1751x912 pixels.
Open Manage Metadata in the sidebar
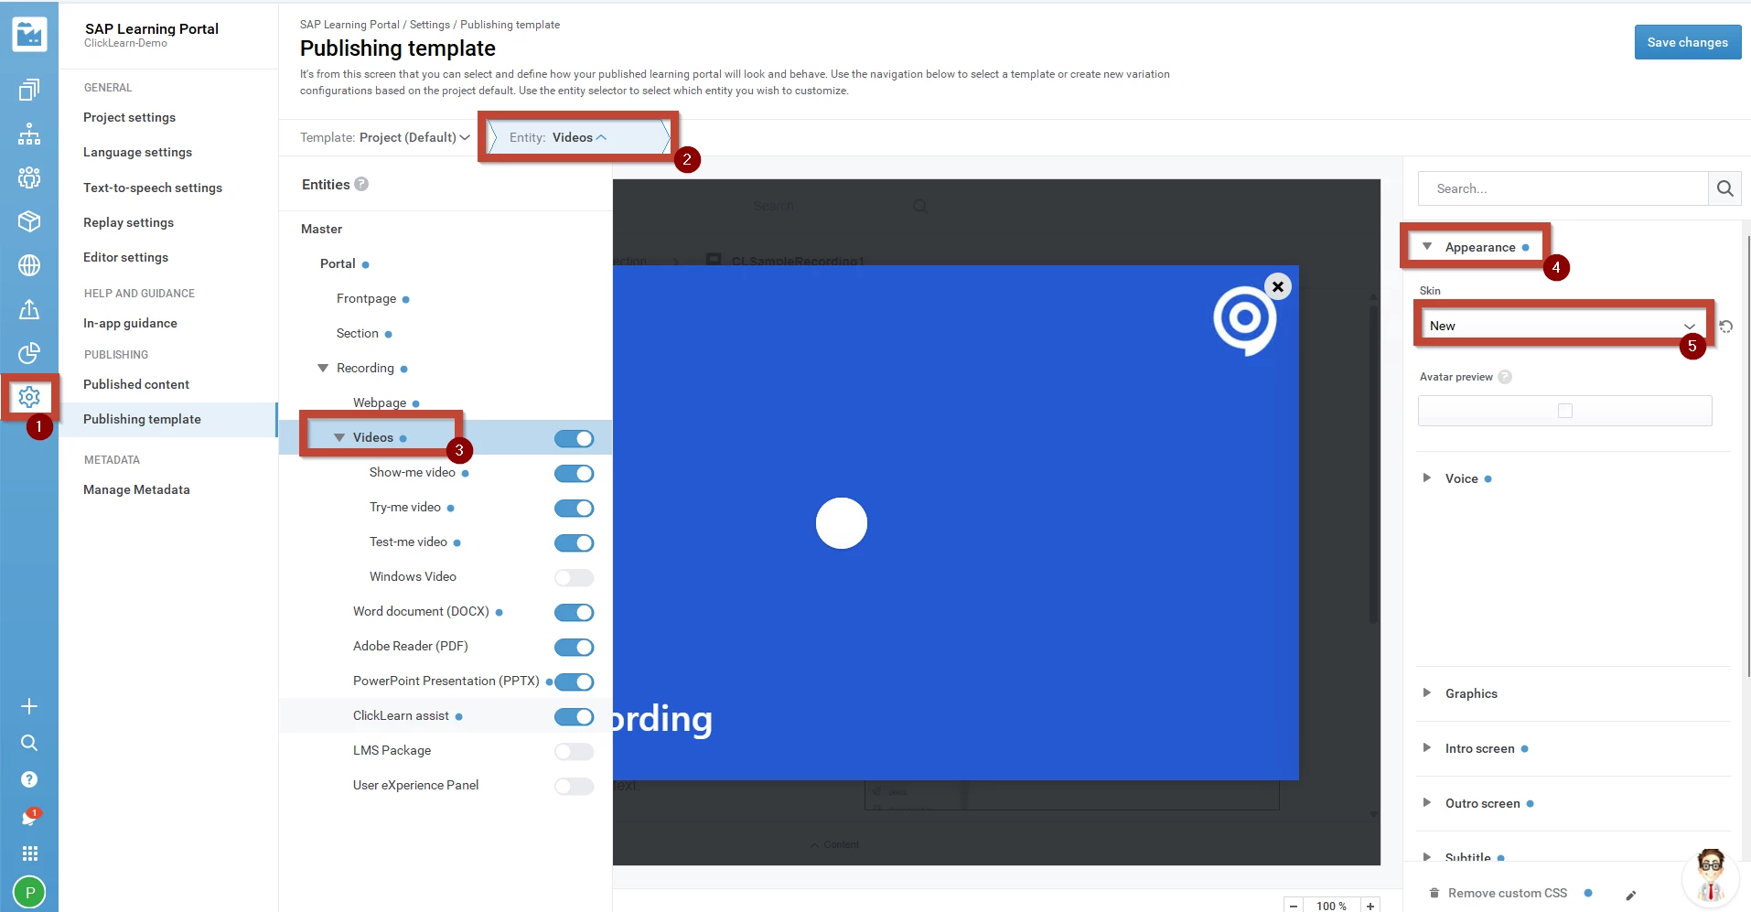click(x=136, y=489)
